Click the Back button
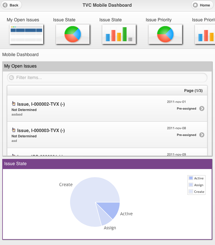The image size is (215, 245). (11, 5)
